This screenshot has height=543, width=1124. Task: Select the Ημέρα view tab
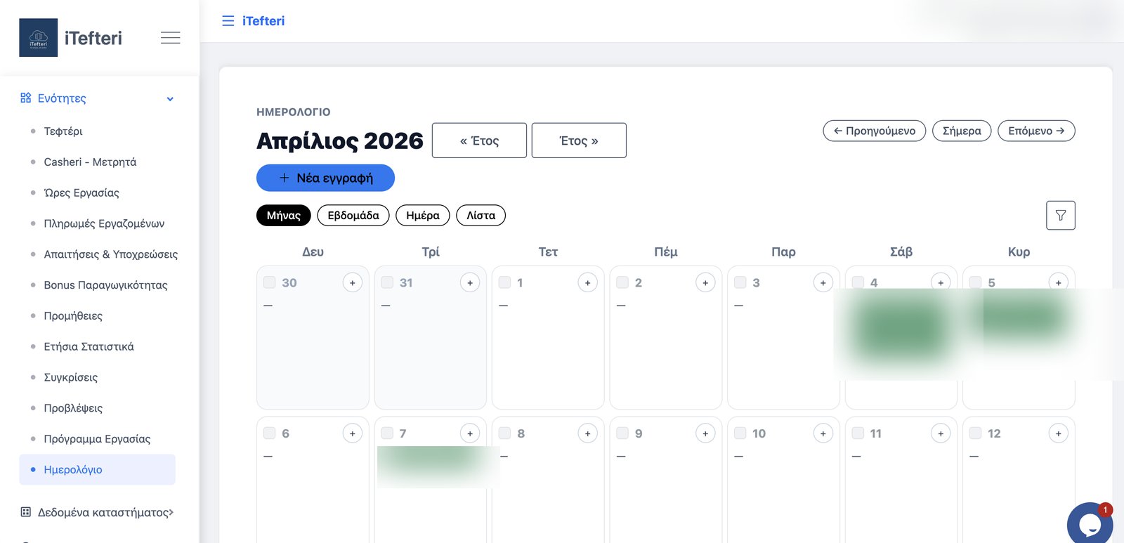423,216
